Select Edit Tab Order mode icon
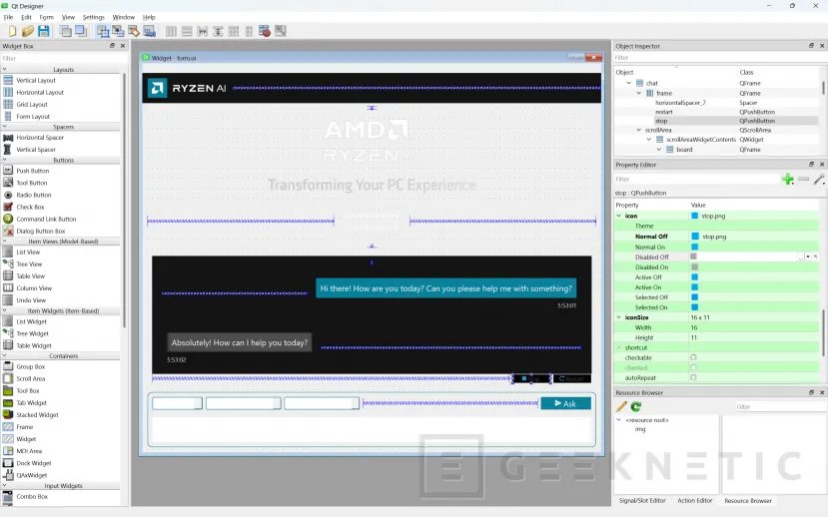 pos(150,31)
